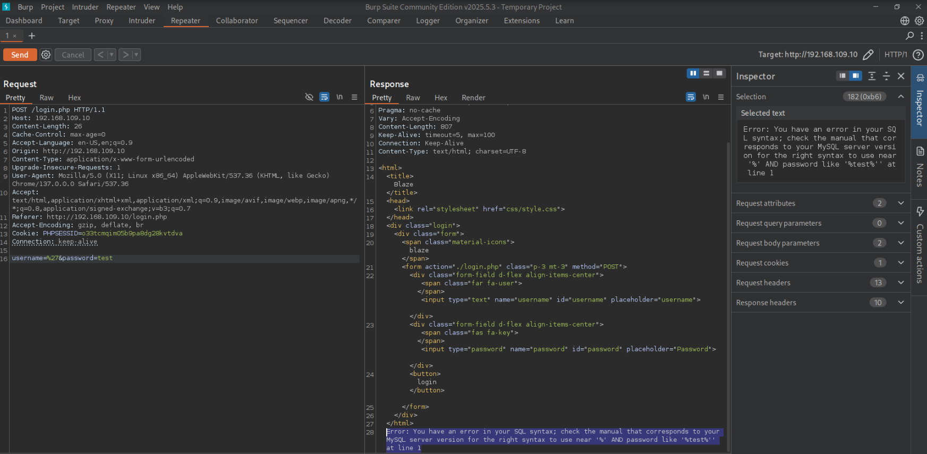This screenshot has width=927, height=454.
Task: Dock Inspector layout to left
Action: tap(843, 76)
